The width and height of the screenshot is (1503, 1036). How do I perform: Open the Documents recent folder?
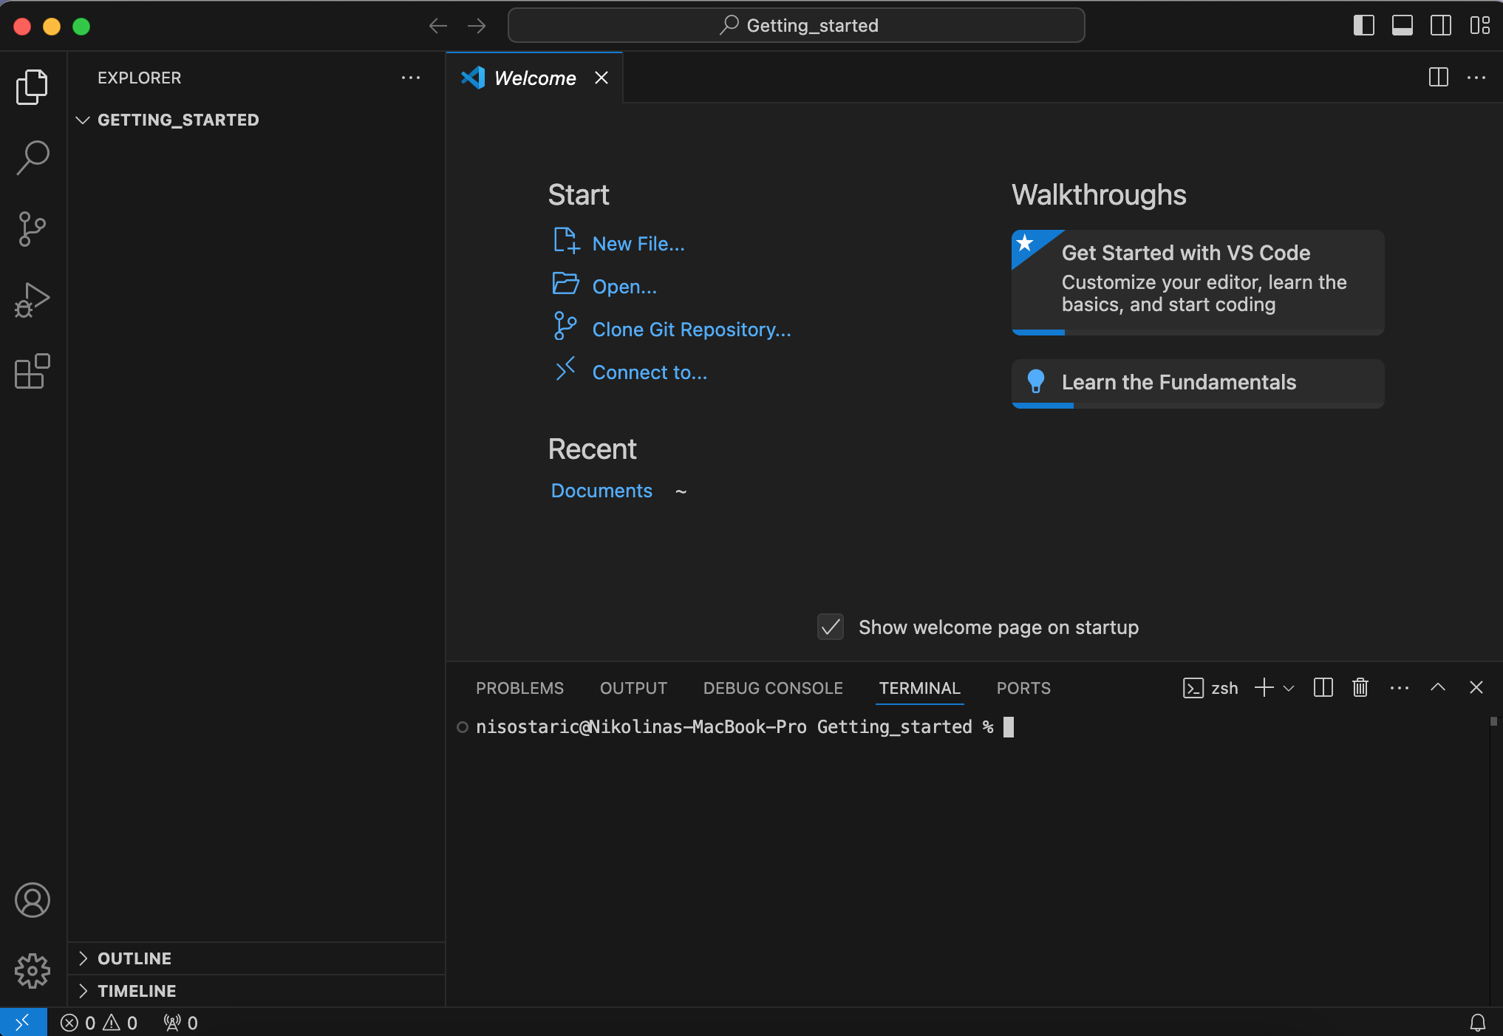601,491
